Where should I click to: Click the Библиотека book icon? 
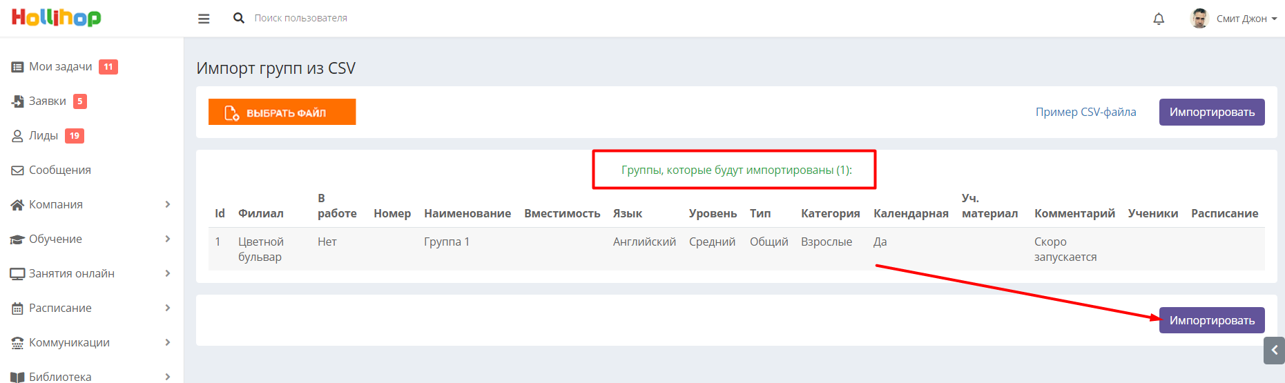(x=18, y=377)
